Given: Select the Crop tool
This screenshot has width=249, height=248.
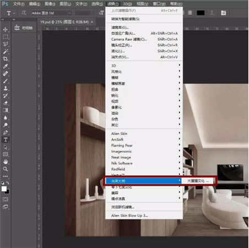Looking at the screenshot, I should click(6, 59).
